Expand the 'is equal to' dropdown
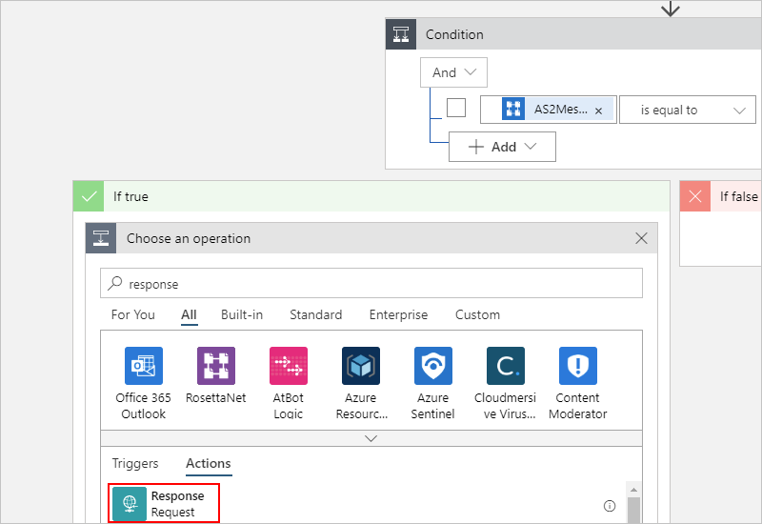This screenshot has width=762, height=524. coord(687,111)
